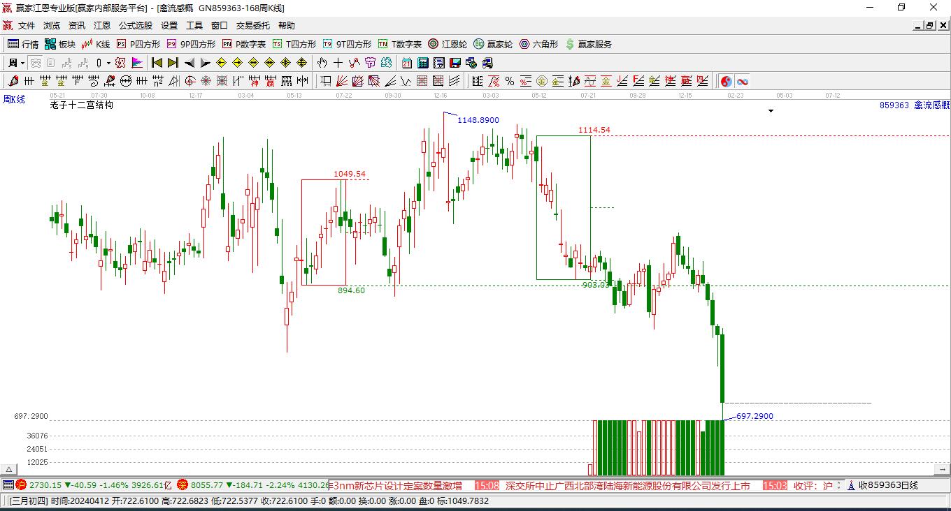Open the 设置 menu

(169, 26)
